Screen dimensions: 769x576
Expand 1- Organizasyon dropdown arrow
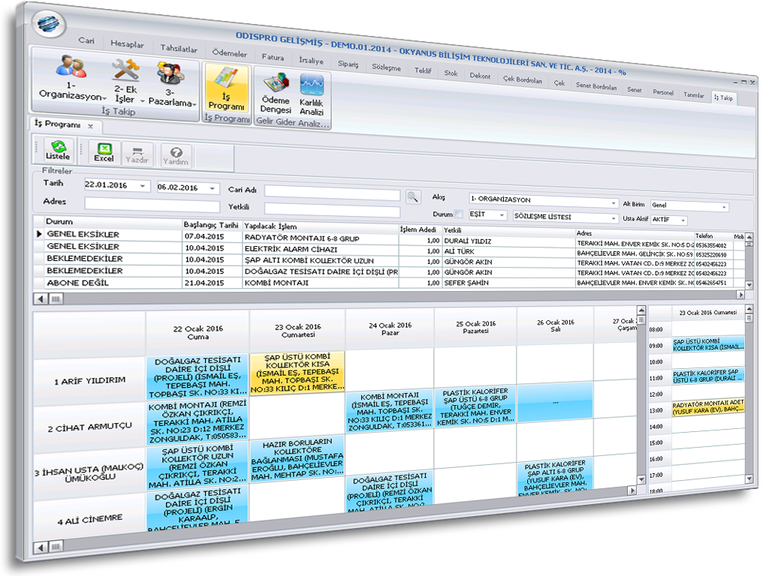click(104, 98)
